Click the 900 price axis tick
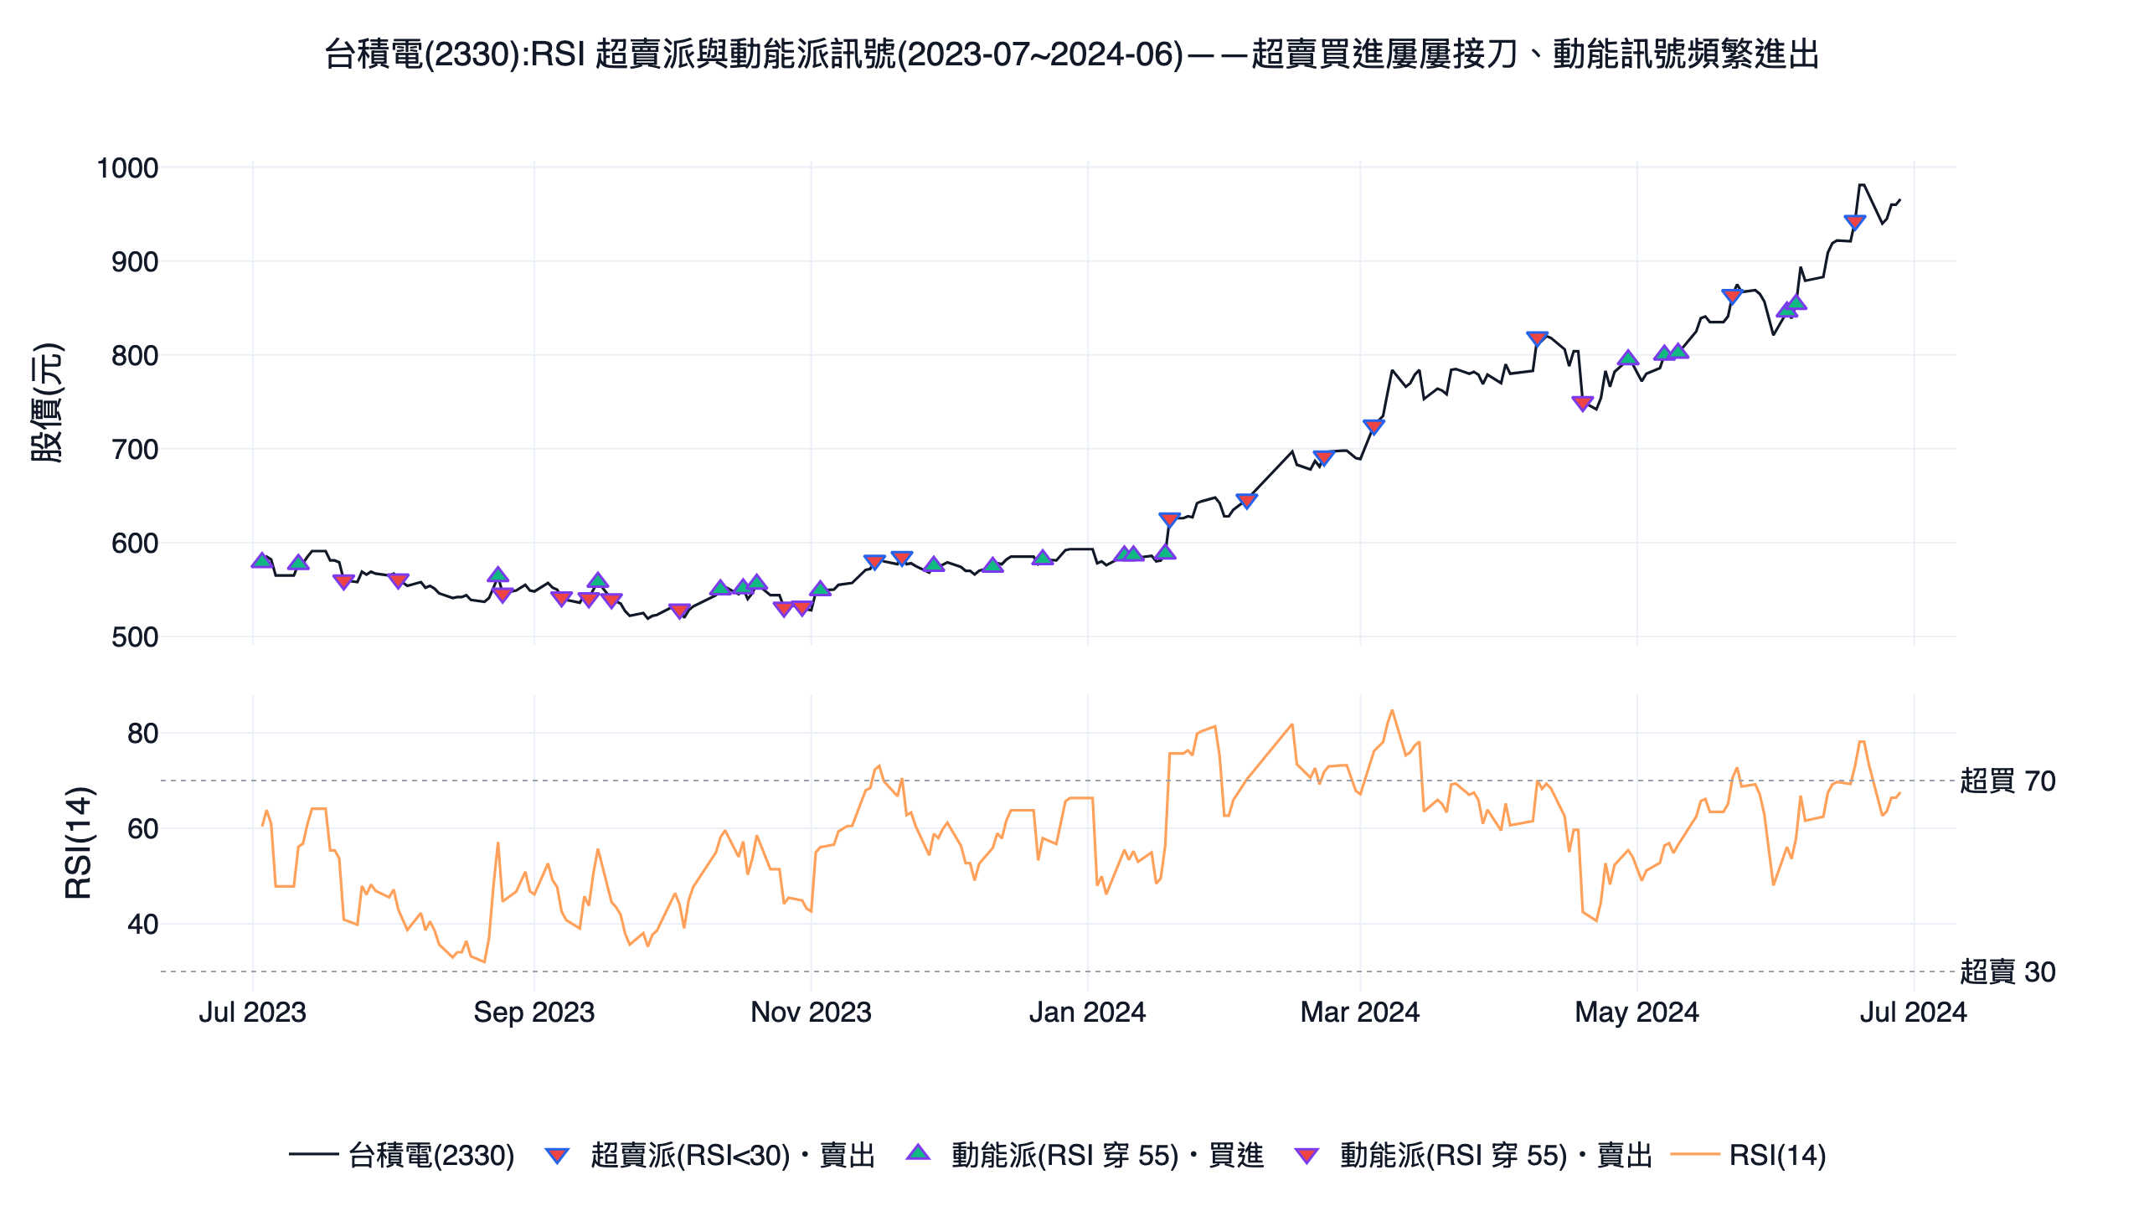The height and width of the screenshot is (1206, 2144). pos(135,261)
